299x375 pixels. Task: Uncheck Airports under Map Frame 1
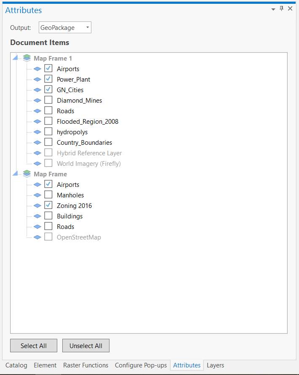(48, 69)
